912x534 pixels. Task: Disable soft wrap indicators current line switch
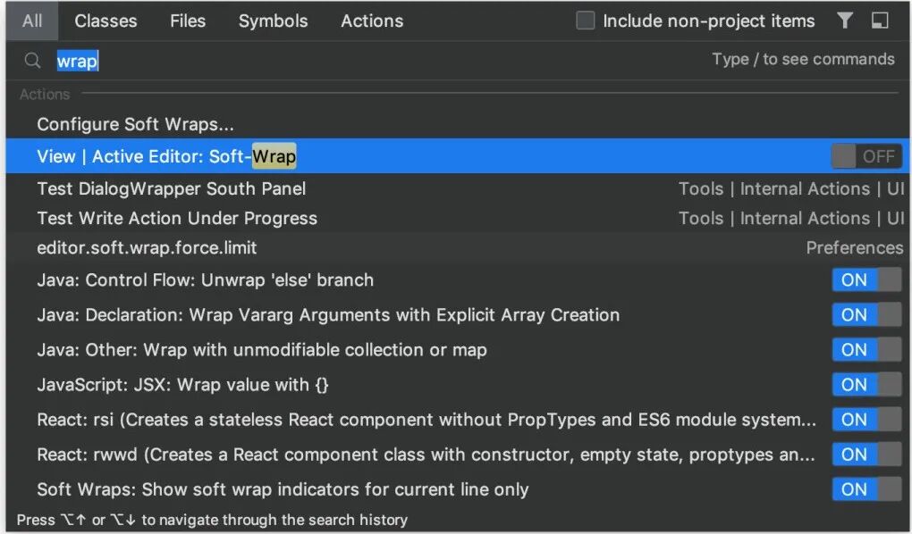[x=866, y=489]
